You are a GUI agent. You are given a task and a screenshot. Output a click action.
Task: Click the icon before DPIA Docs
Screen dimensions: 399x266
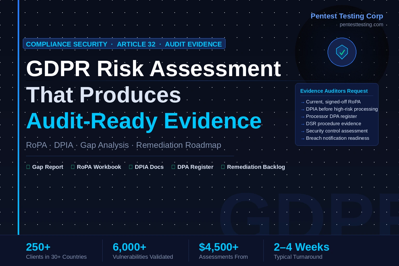[x=131, y=167]
